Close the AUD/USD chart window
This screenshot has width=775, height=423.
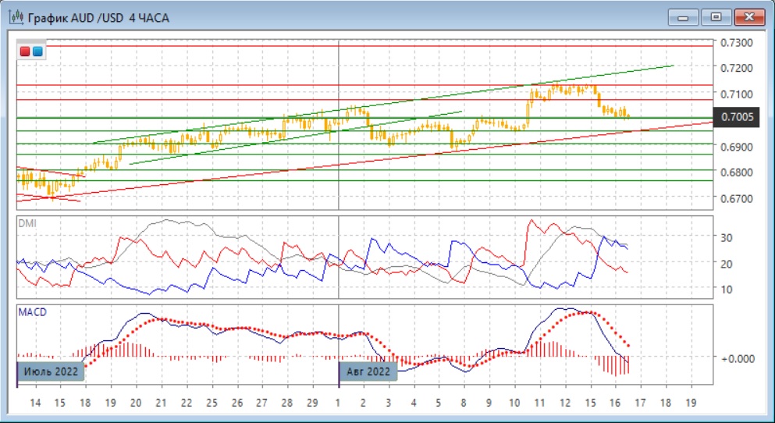point(748,16)
